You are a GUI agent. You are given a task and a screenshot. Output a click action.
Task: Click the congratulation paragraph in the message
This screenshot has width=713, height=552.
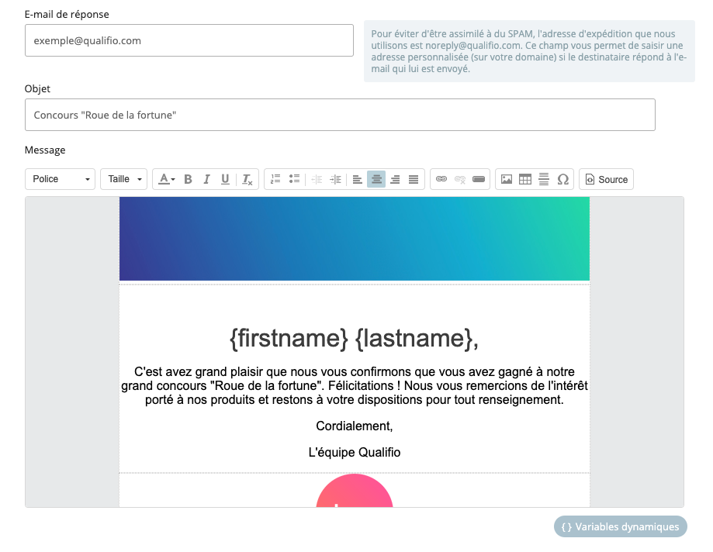coord(355,386)
